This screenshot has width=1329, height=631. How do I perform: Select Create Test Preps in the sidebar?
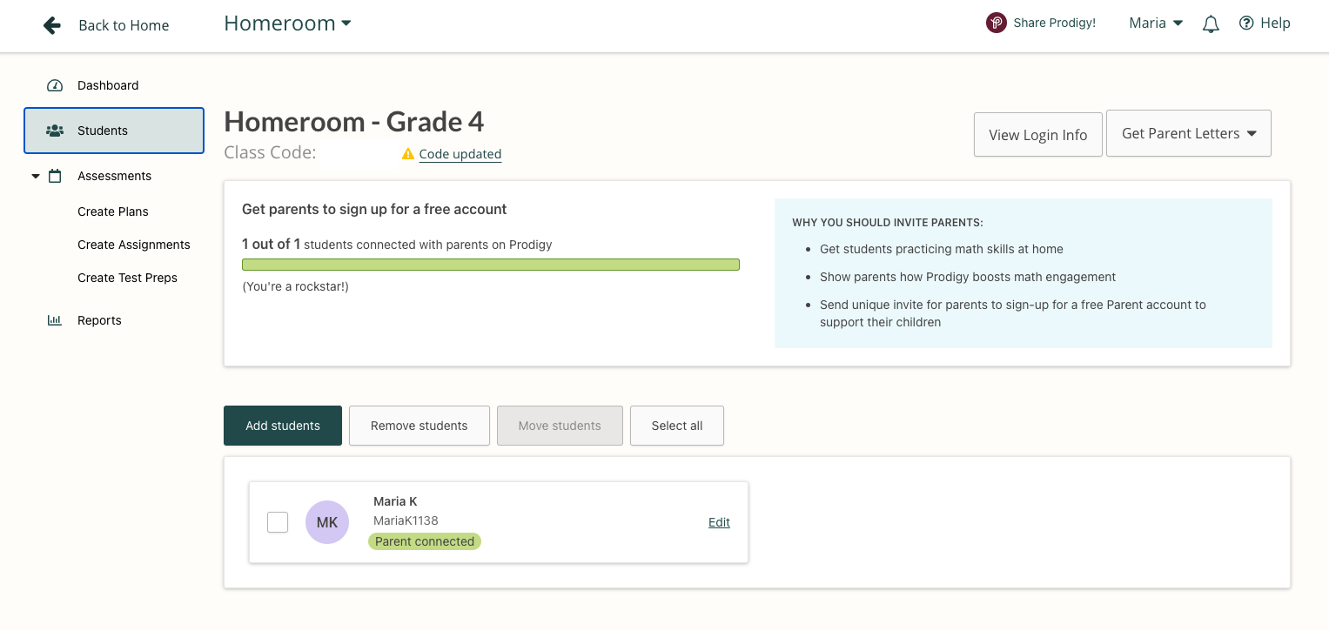coord(127,278)
